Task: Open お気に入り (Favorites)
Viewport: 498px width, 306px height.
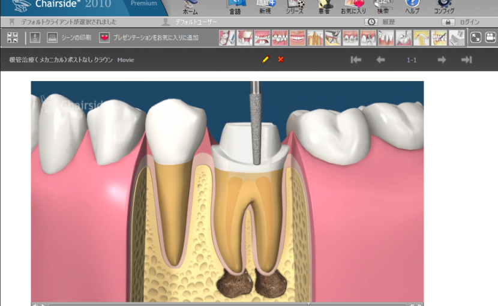Action: point(353,7)
